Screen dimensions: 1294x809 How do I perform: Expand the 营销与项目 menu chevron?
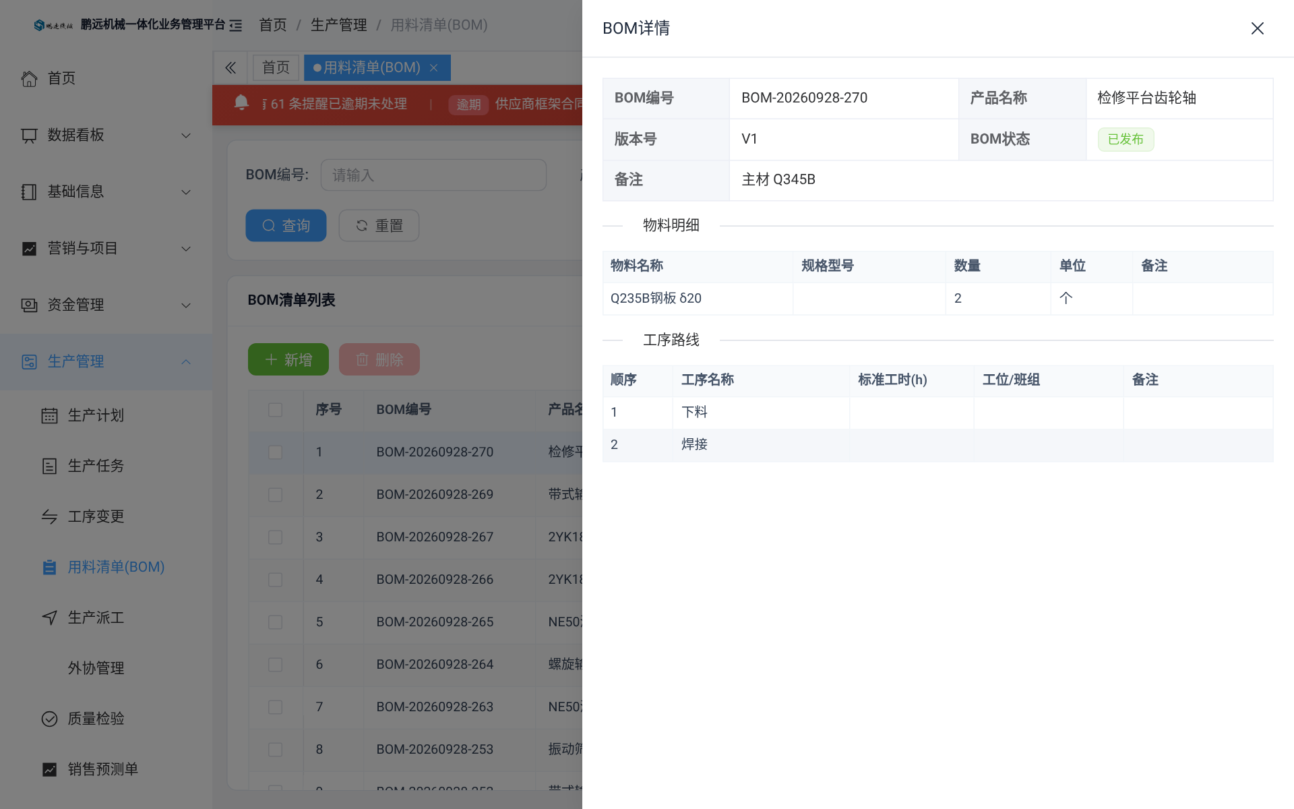(x=186, y=249)
